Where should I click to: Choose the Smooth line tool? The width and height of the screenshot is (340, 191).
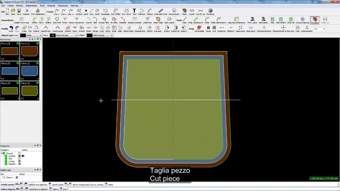(x=46, y=29)
